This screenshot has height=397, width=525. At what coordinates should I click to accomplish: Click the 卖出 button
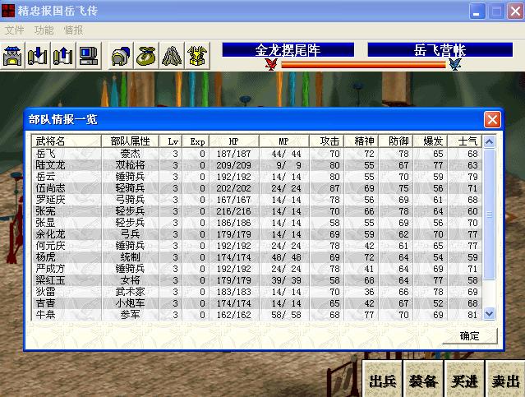[504, 381]
